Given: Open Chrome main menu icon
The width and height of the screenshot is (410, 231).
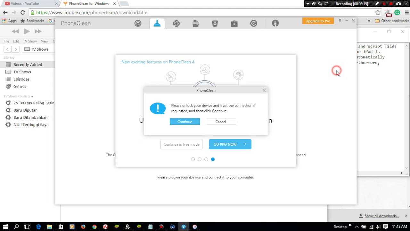Looking at the screenshot, I should click(x=406, y=13).
